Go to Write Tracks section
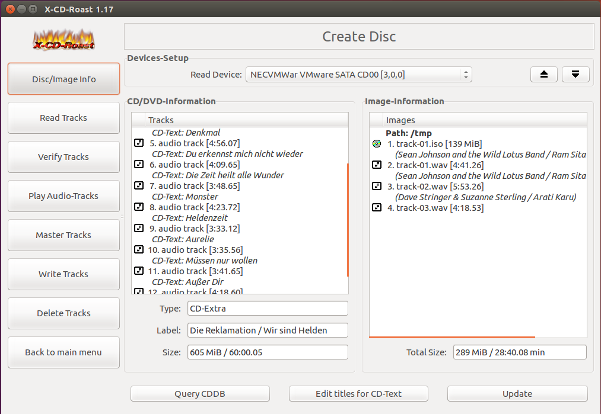 pos(63,274)
